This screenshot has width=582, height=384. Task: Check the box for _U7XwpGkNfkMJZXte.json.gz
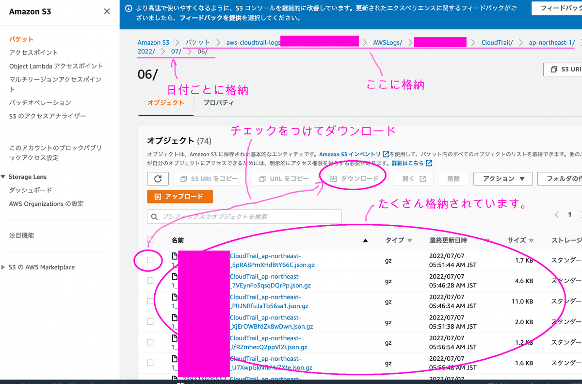click(150, 363)
